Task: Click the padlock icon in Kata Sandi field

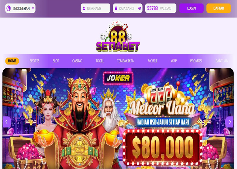Action: [x=116, y=8]
